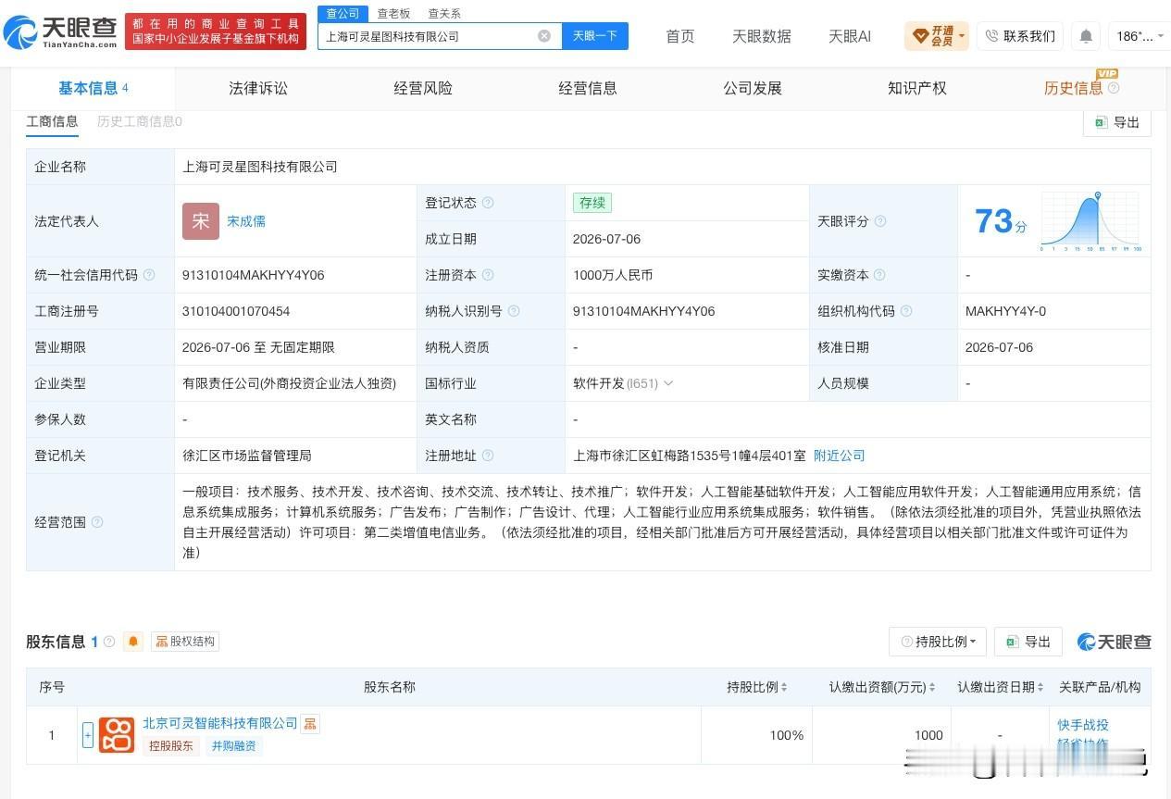Open the 经营信息 tab
Image resolution: width=1171 pixels, height=799 pixels.
(588, 88)
